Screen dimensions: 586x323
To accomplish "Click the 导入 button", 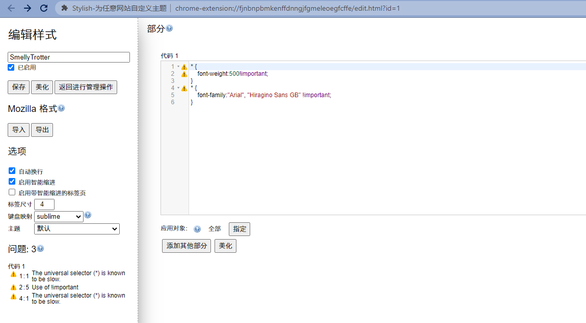I will point(19,130).
